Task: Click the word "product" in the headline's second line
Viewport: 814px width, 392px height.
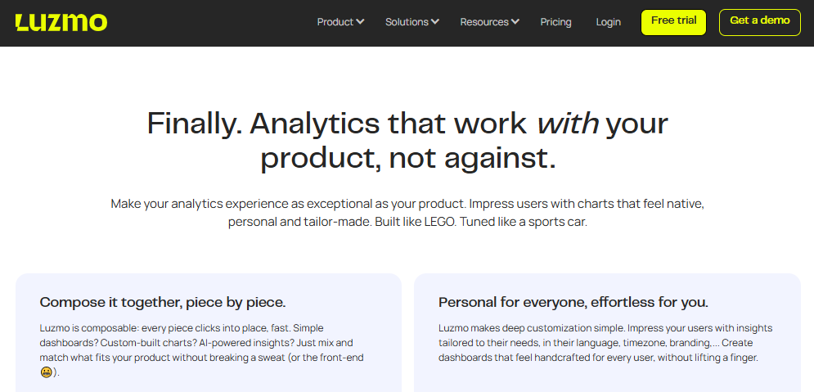Action: [318, 158]
